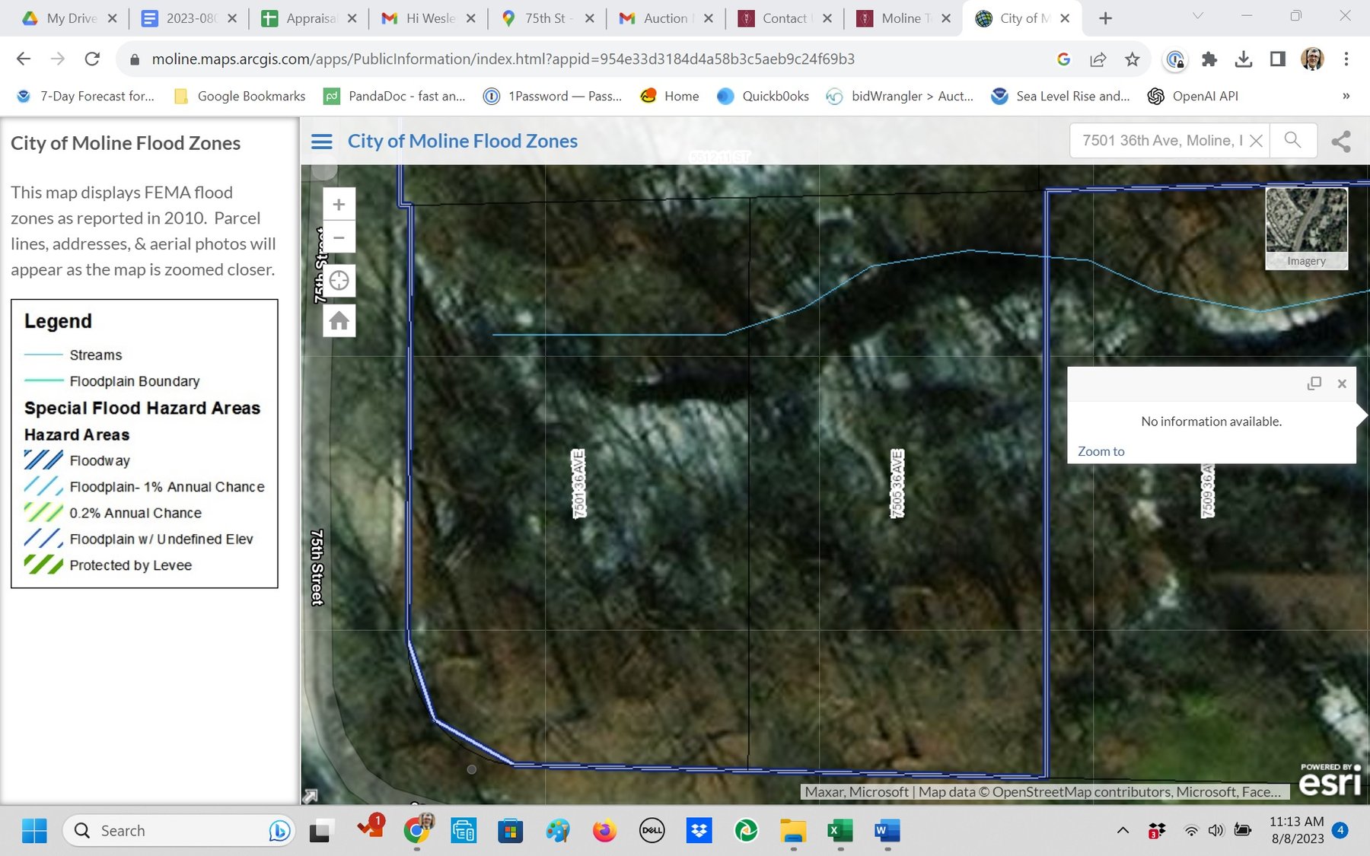Switch to the 75th St maps tab
Viewport: 1370px width, 856px height.
[x=546, y=18]
